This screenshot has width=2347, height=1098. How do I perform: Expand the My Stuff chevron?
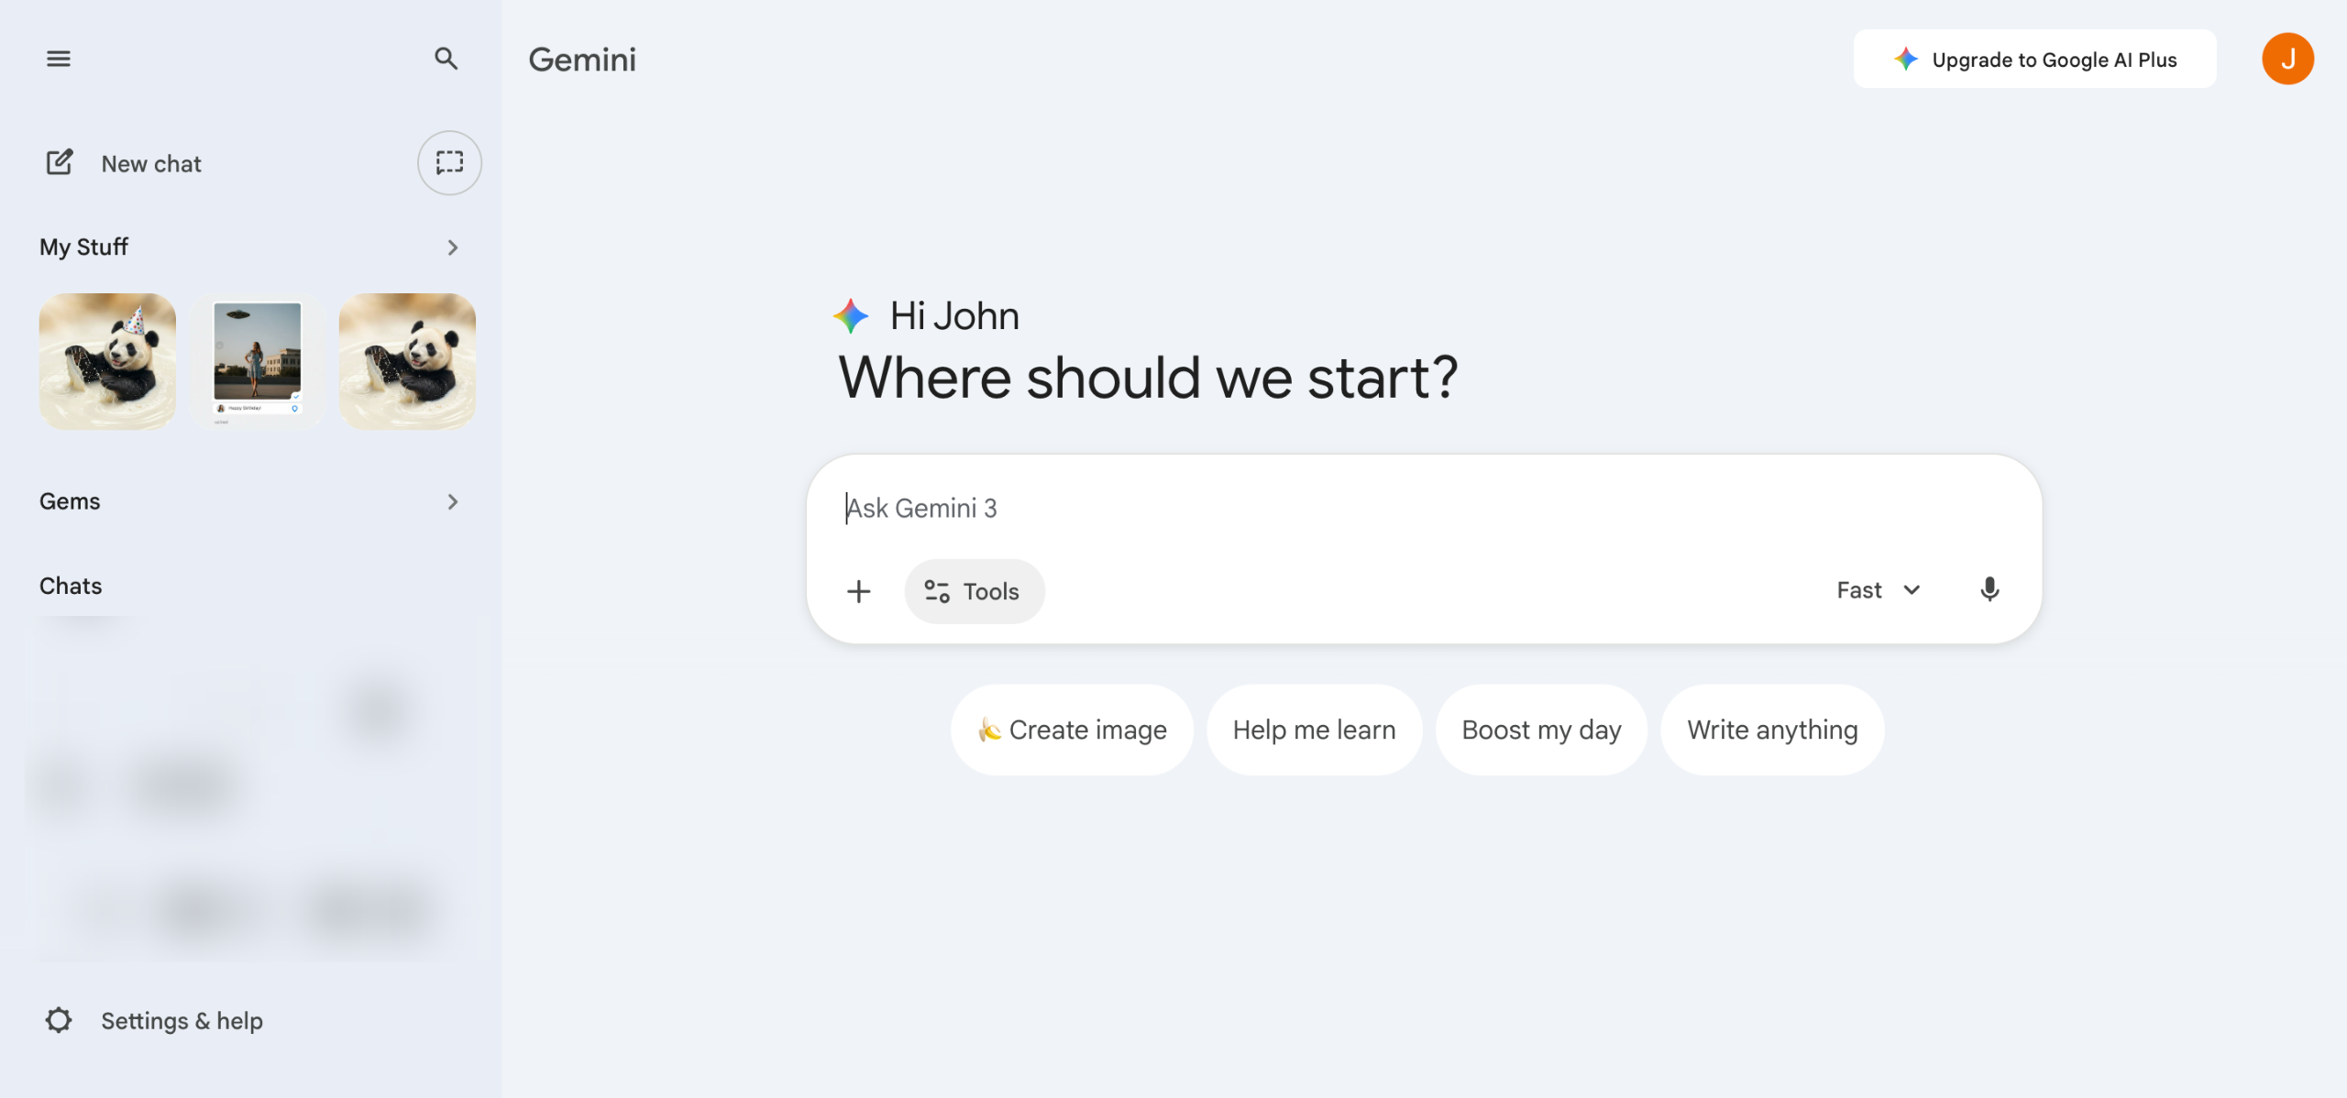click(x=452, y=247)
